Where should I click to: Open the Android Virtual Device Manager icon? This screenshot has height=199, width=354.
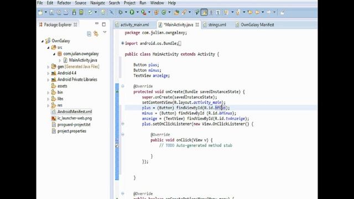(x=81, y=12)
